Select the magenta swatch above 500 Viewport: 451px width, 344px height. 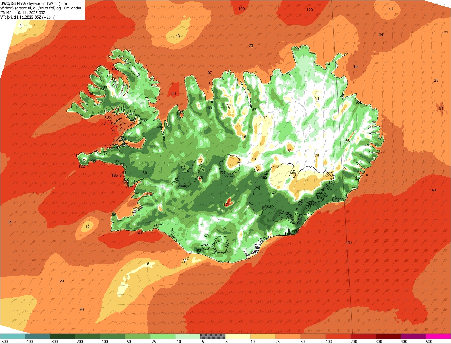pos(438,336)
